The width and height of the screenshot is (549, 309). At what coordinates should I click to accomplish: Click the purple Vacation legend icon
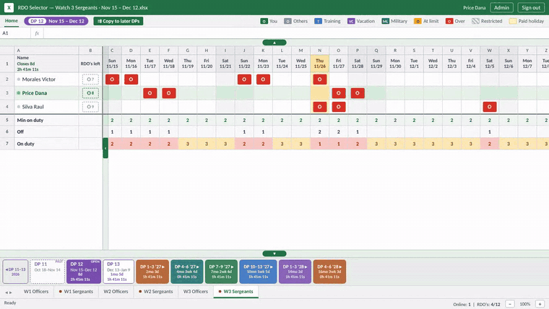pos(351,22)
